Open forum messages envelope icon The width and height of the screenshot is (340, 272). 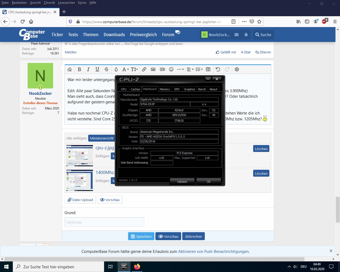tap(236, 35)
